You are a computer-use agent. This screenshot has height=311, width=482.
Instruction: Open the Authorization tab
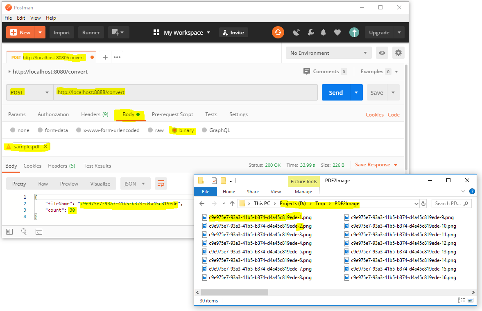[53, 114]
